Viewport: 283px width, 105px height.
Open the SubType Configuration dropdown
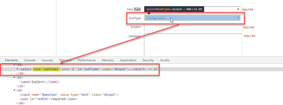point(192,18)
